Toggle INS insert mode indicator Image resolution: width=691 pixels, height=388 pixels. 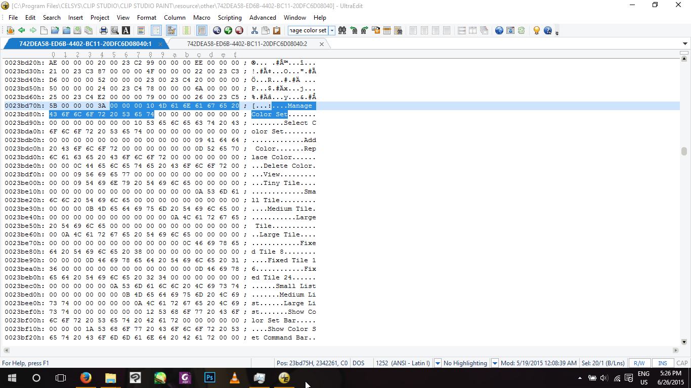(663, 363)
